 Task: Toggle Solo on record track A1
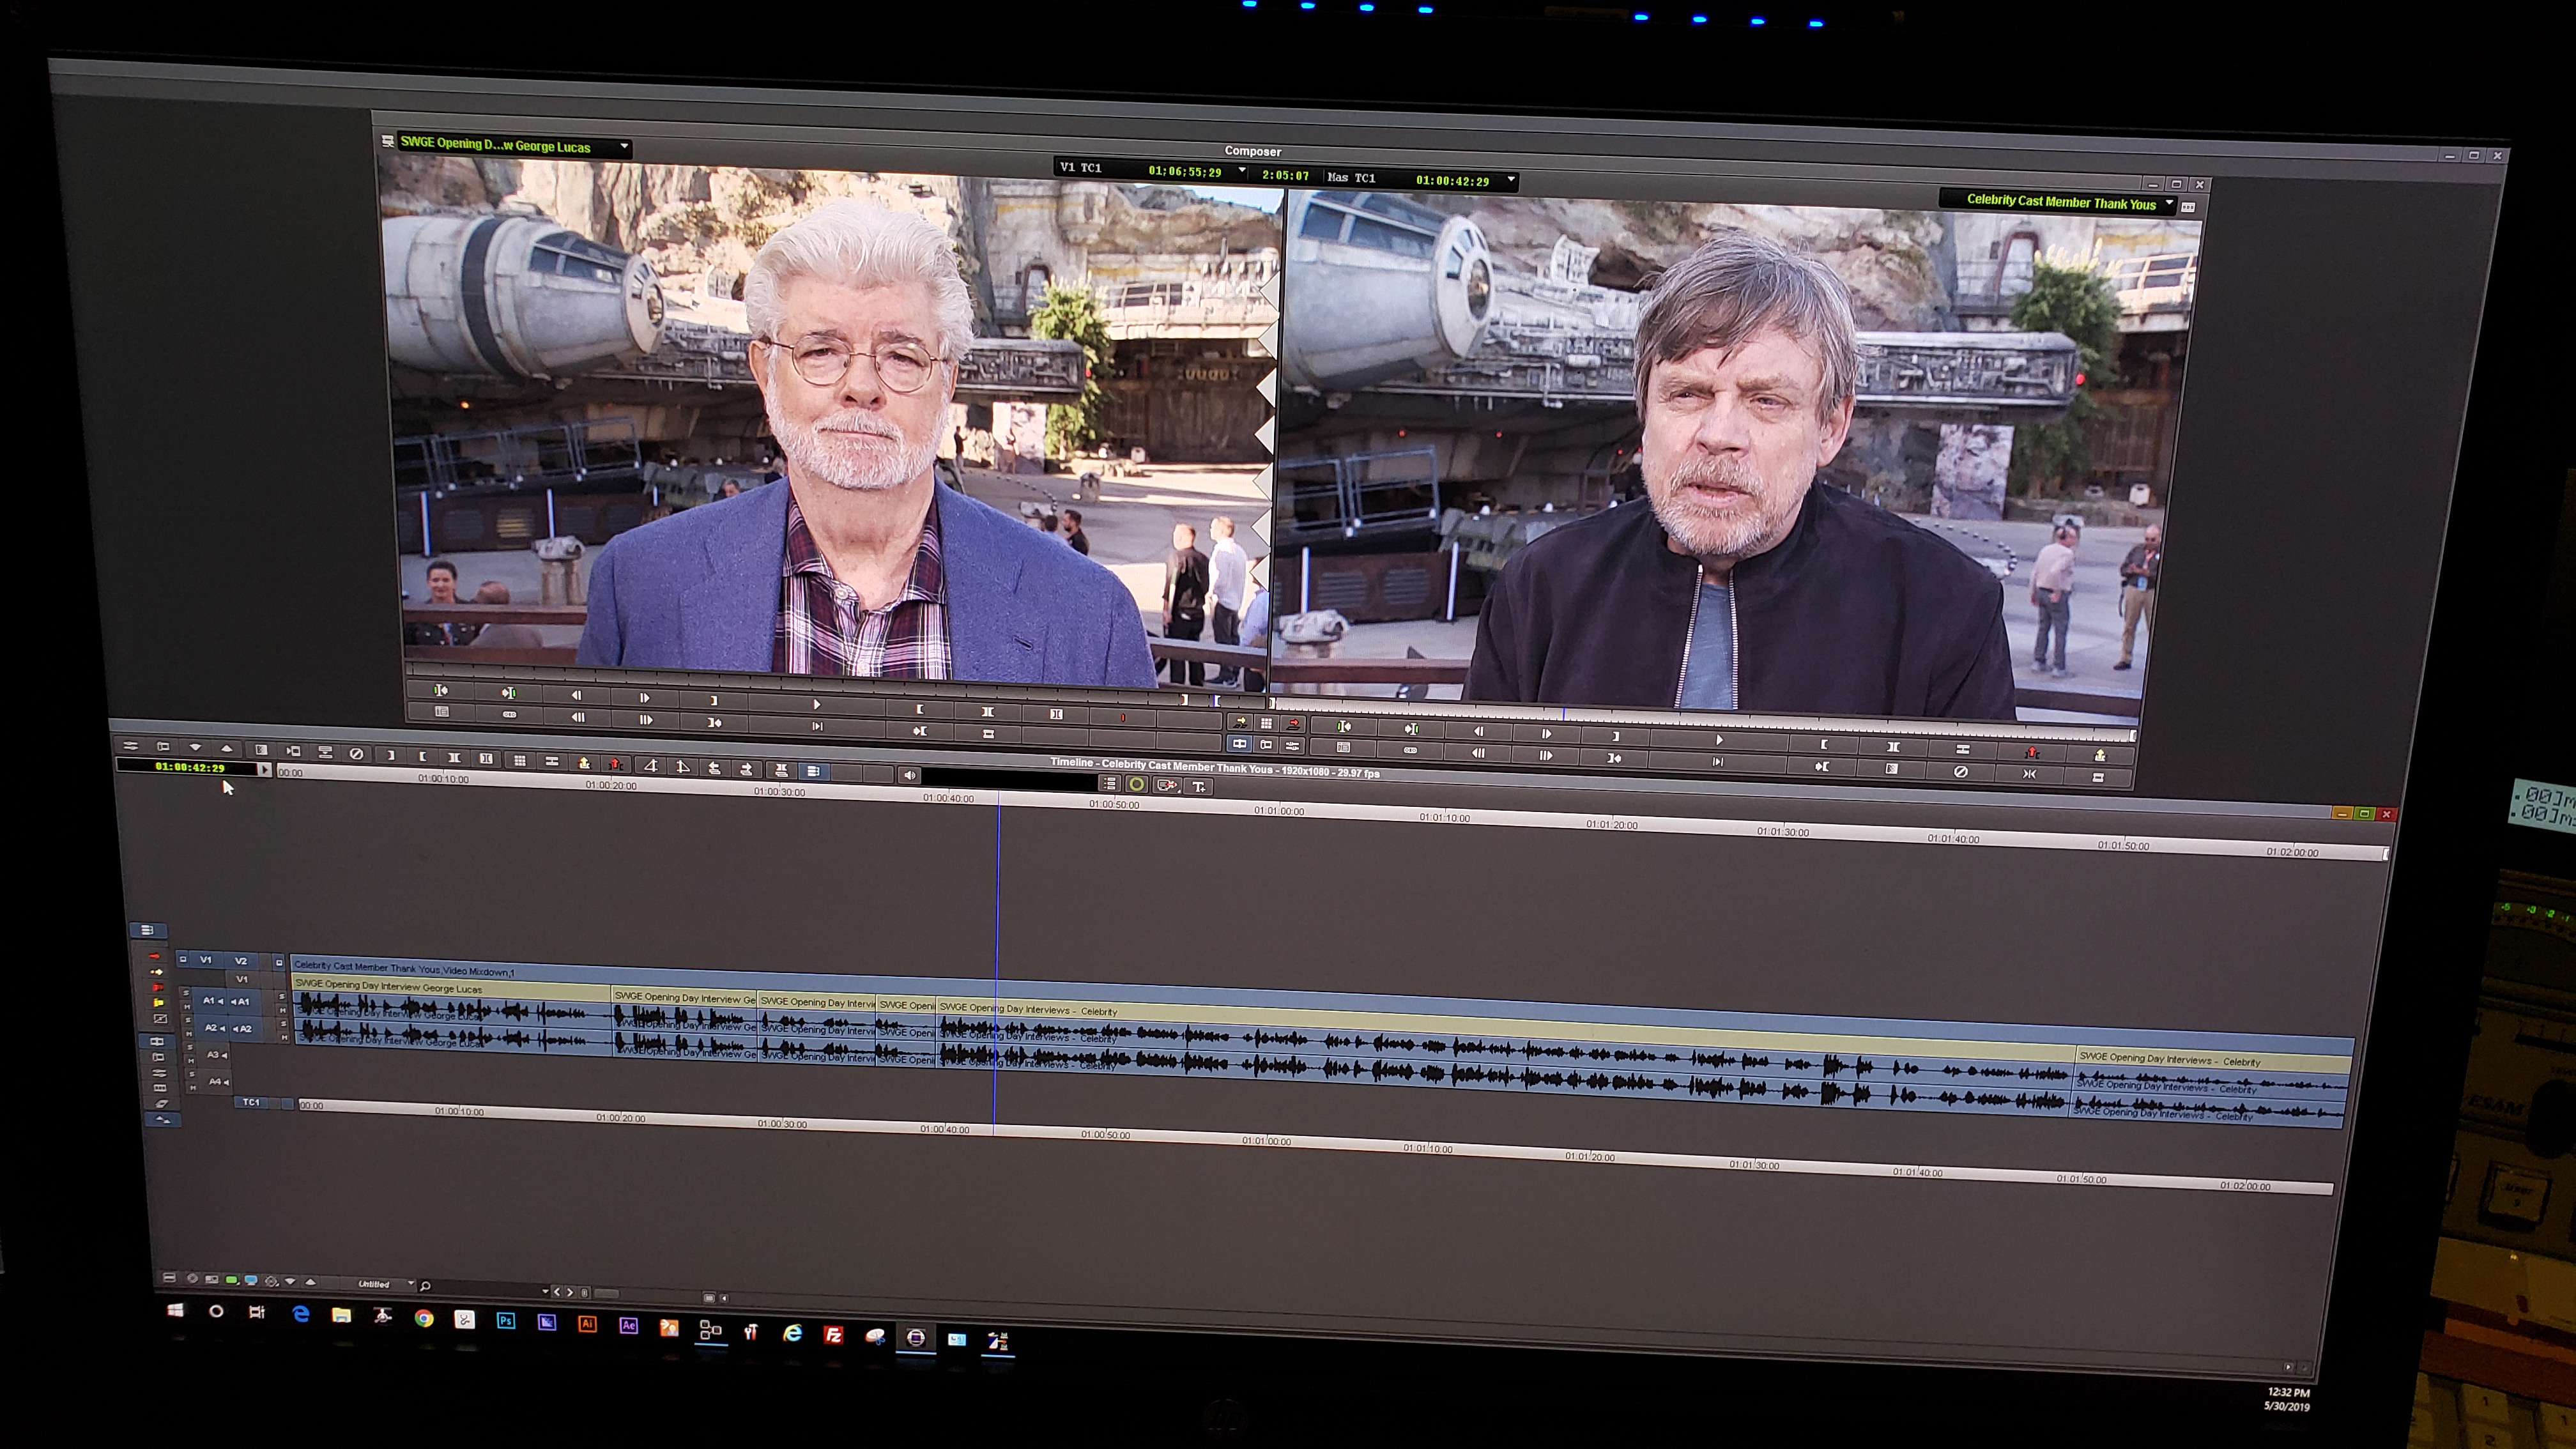(x=283, y=997)
